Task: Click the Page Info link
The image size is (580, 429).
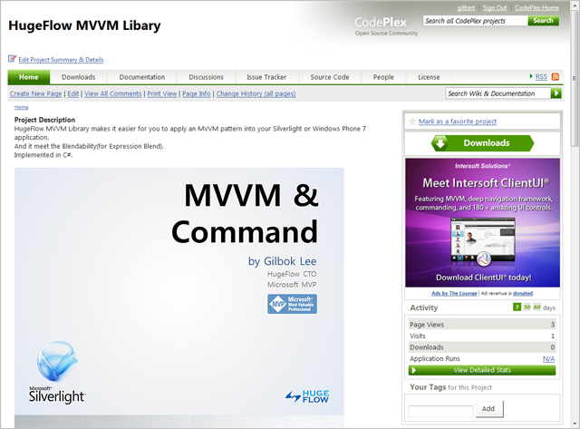Action: click(x=197, y=93)
